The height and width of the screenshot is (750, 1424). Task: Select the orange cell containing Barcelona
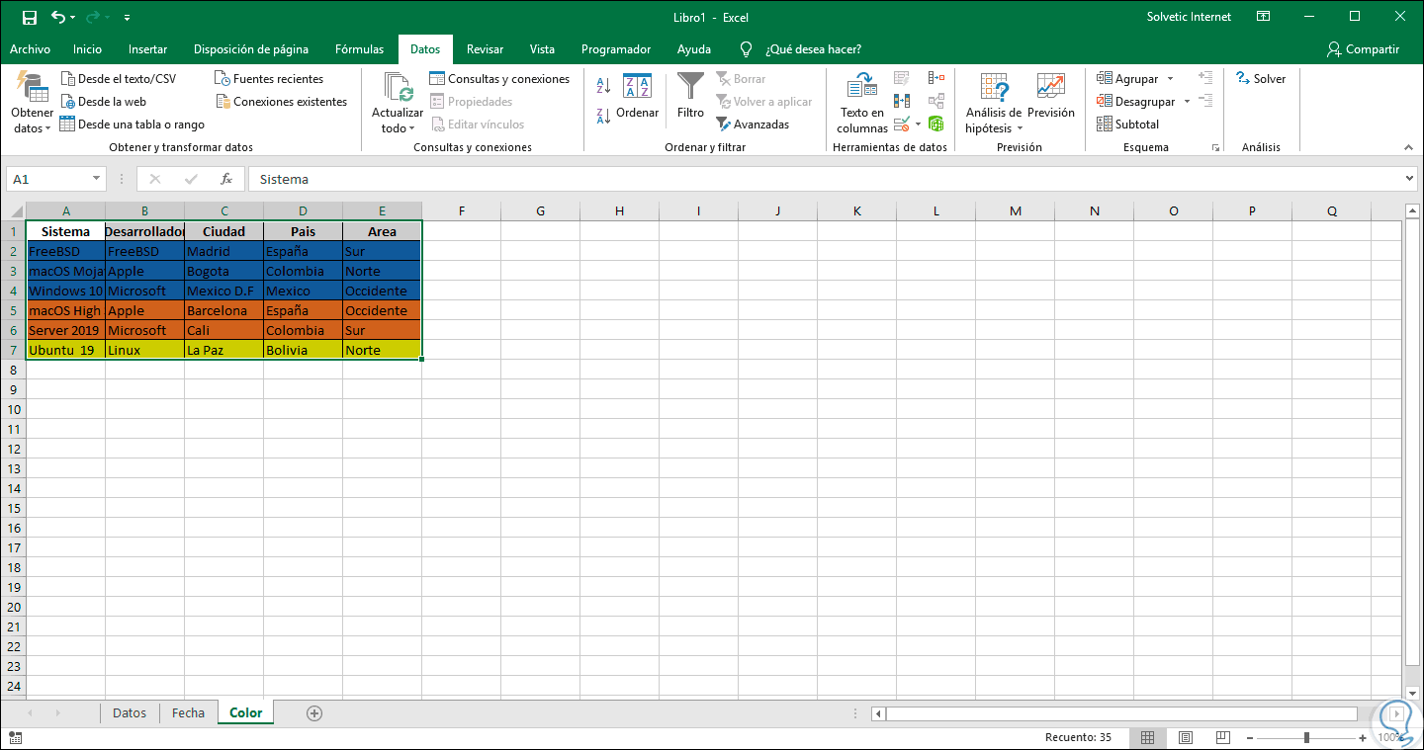223,310
